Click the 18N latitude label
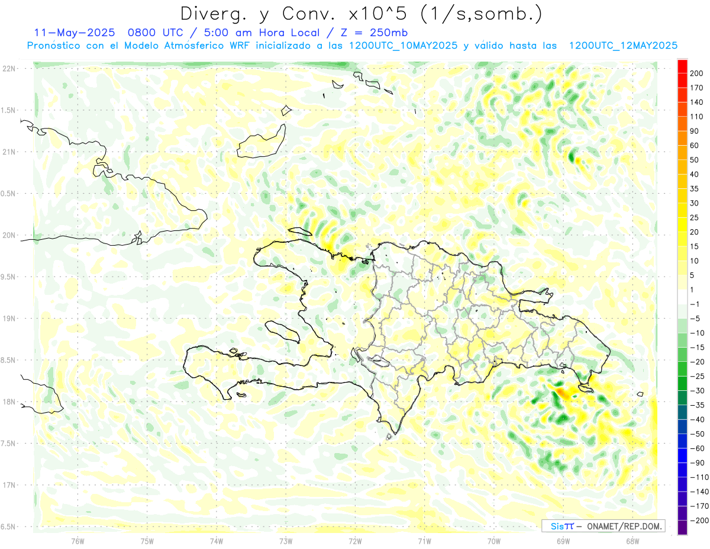Image resolution: width=710 pixels, height=549 pixels. pyautogui.click(x=9, y=402)
